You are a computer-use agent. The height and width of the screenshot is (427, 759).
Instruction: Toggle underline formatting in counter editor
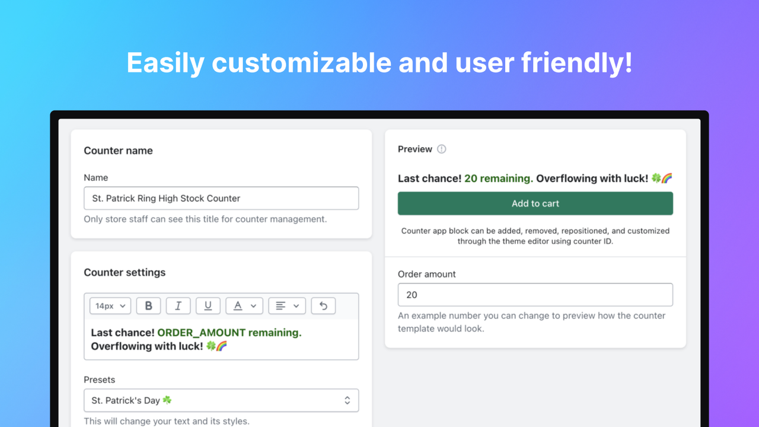tap(208, 305)
